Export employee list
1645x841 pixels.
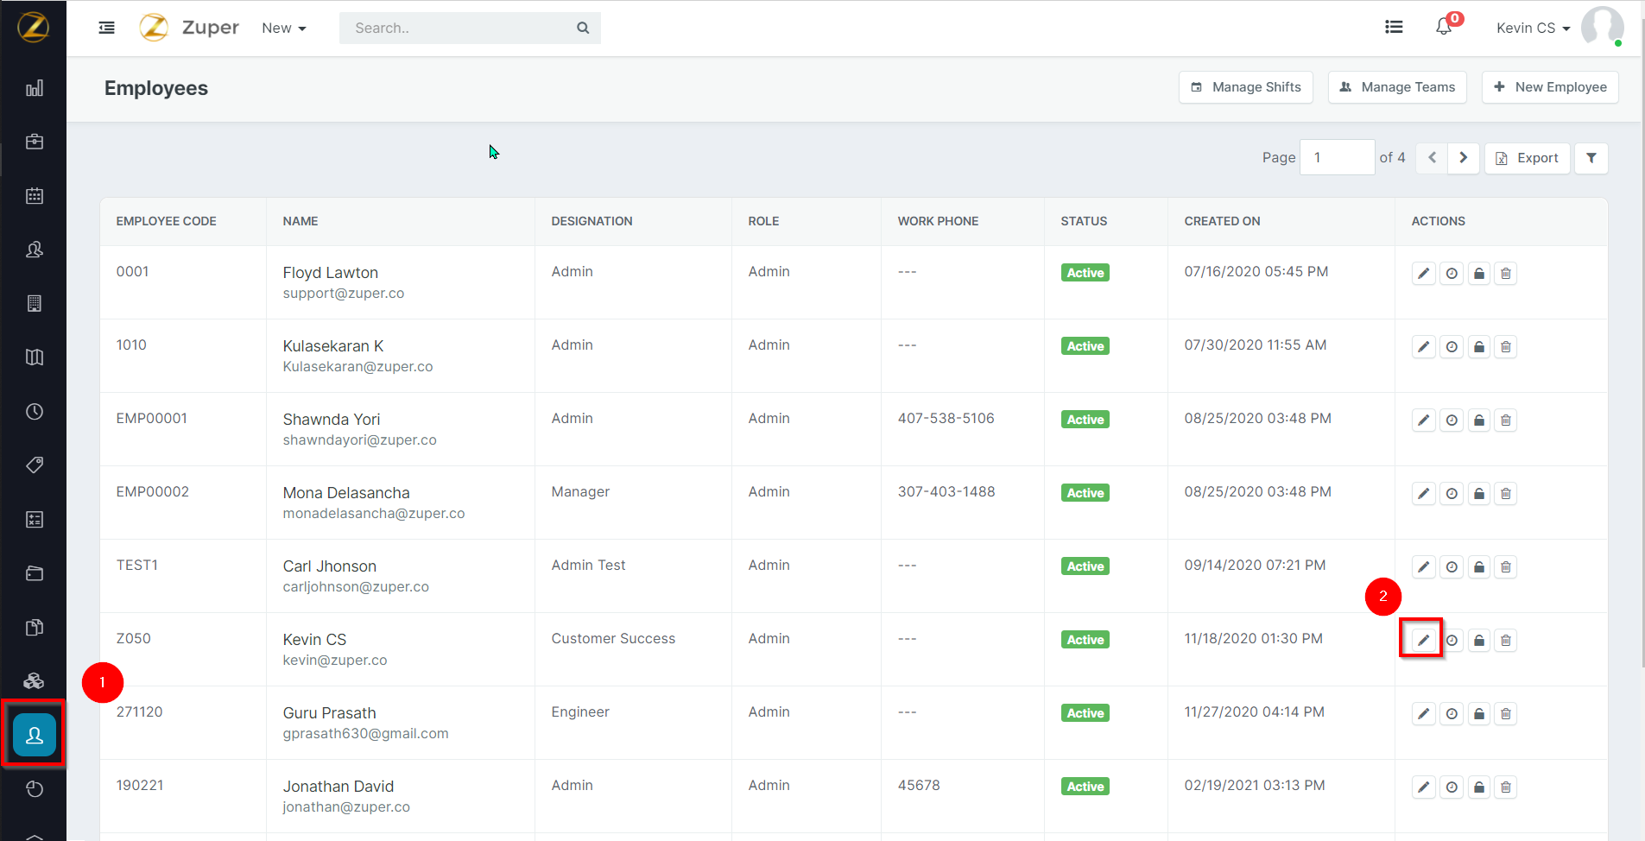(1527, 158)
